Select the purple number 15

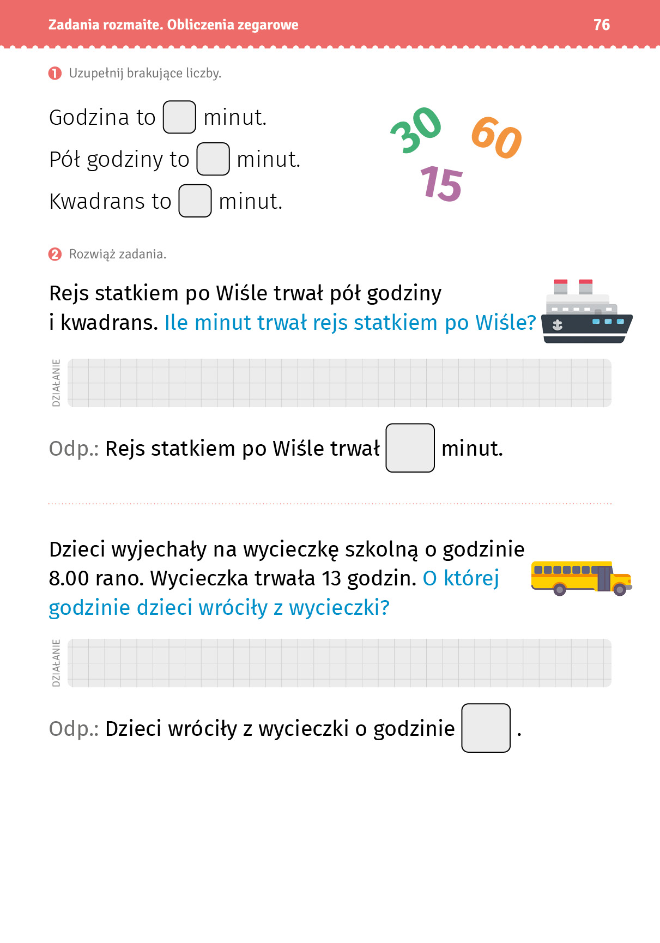coord(441,184)
